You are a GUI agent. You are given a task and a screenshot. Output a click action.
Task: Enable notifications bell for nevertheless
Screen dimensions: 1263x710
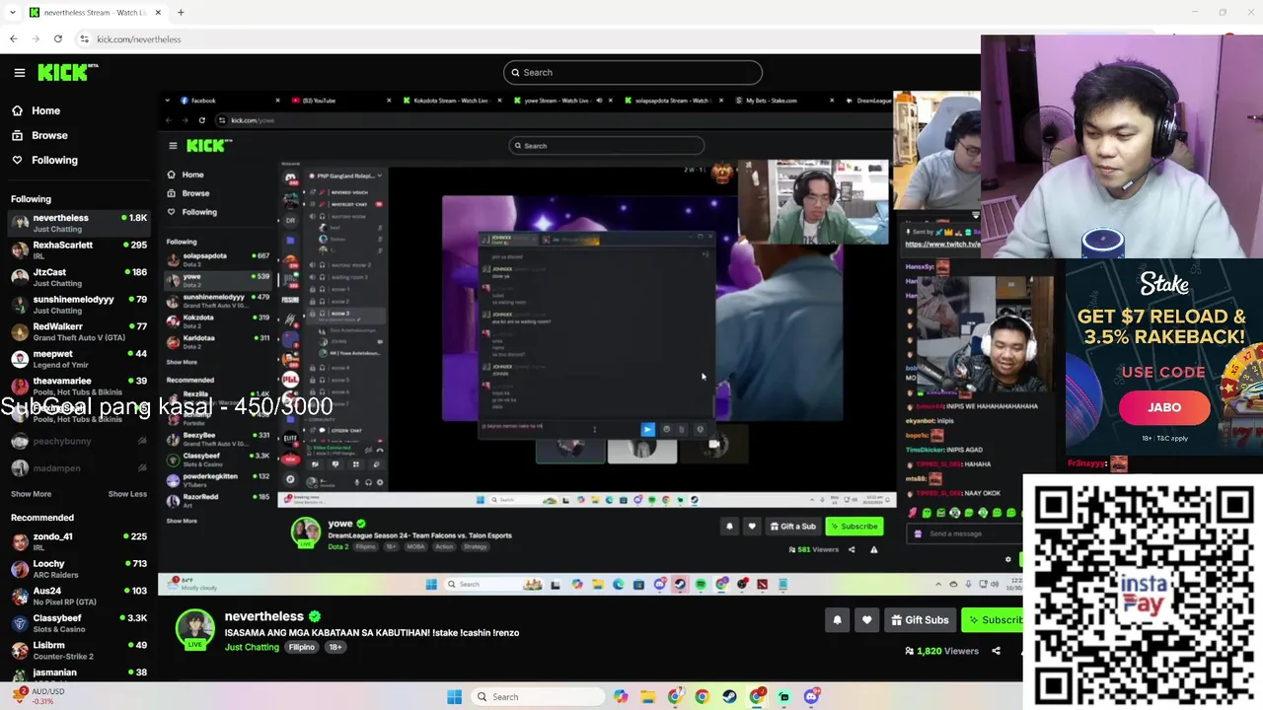click(x=837, y=620)
